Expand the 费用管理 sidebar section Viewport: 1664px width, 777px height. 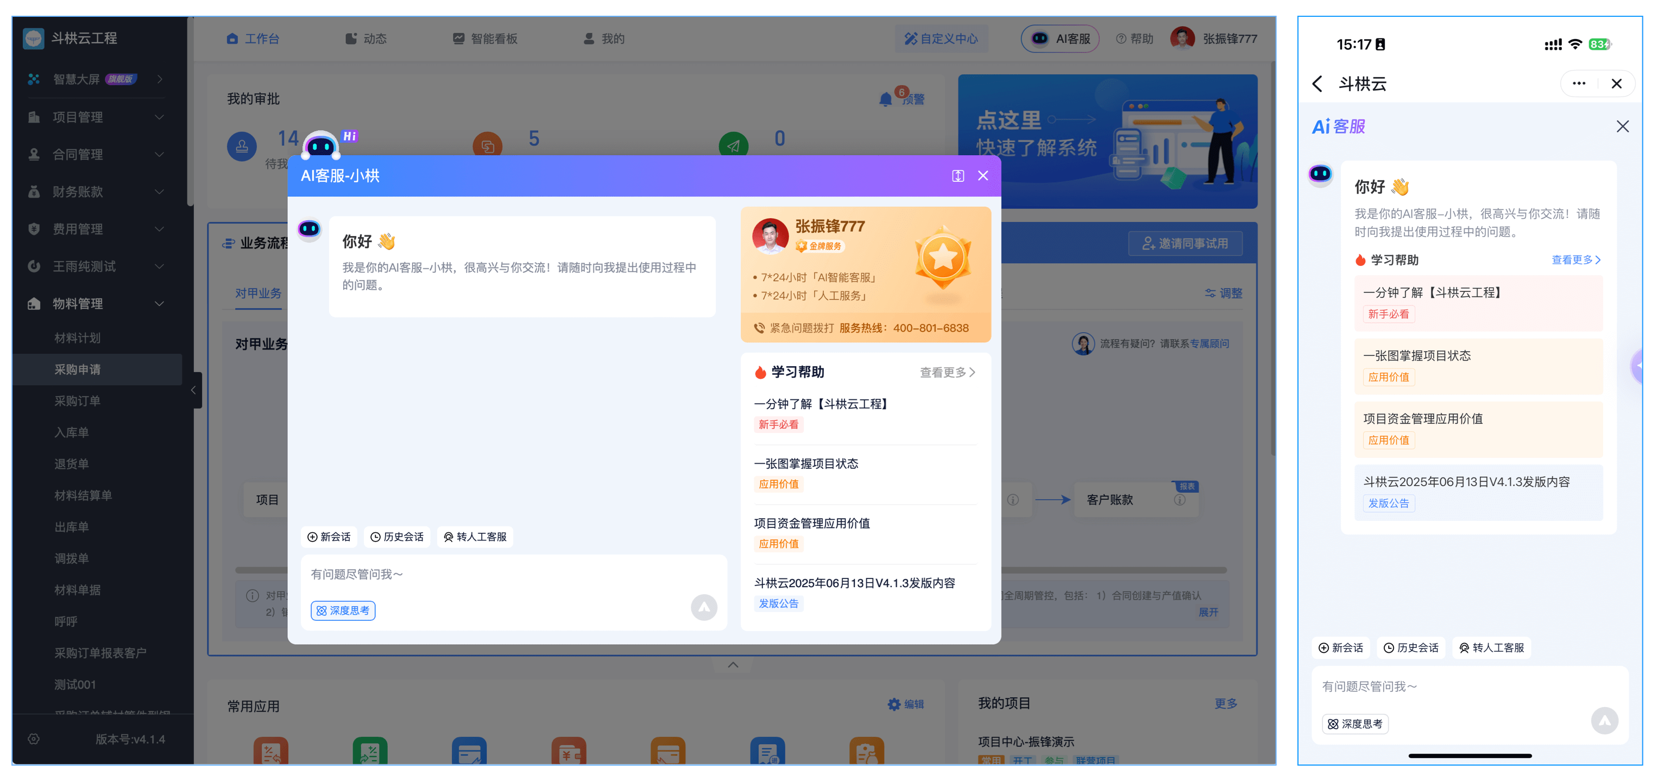(x=97, y=229)
